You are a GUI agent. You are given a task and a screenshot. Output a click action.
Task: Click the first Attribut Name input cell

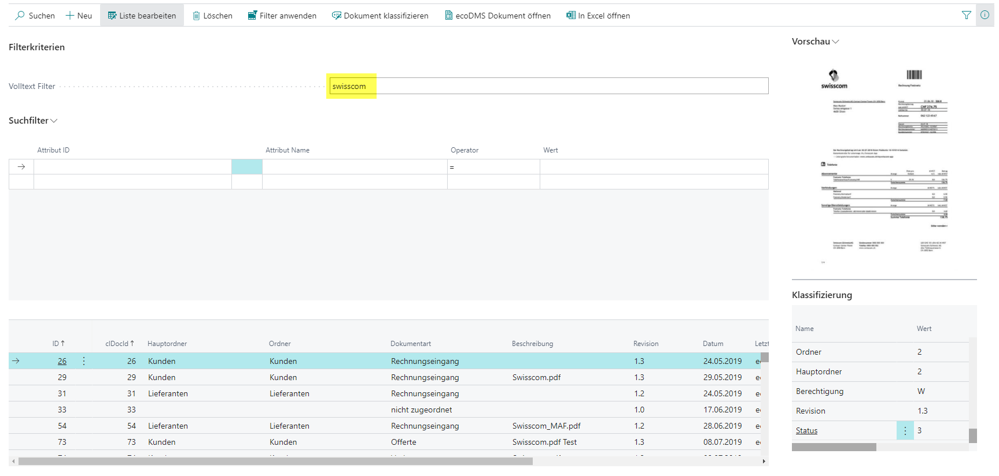[355, 167]
